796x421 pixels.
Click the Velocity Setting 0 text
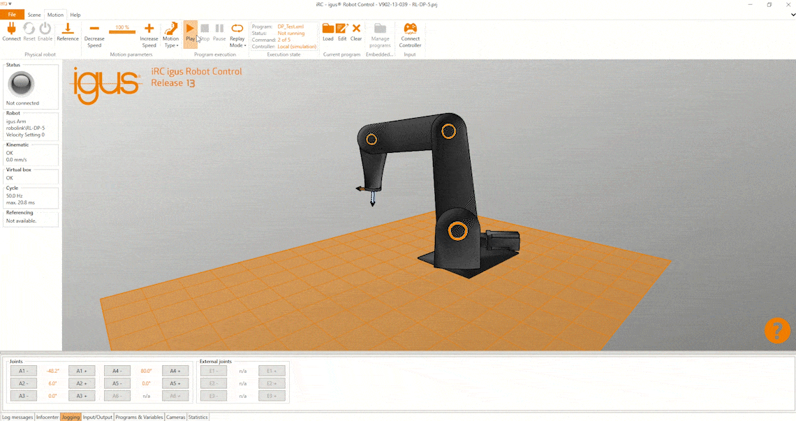pos(25,135)
